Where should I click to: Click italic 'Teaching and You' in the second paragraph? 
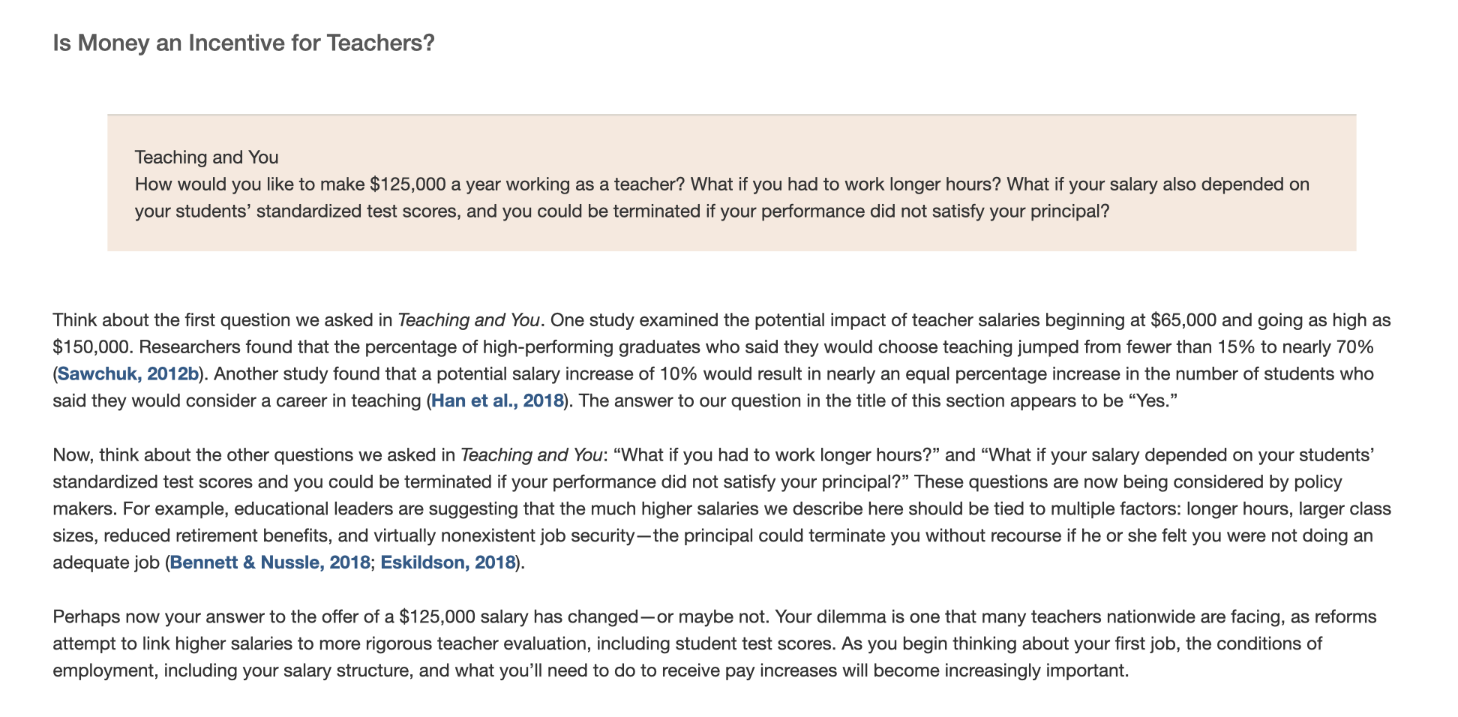[x=531, y=454]
